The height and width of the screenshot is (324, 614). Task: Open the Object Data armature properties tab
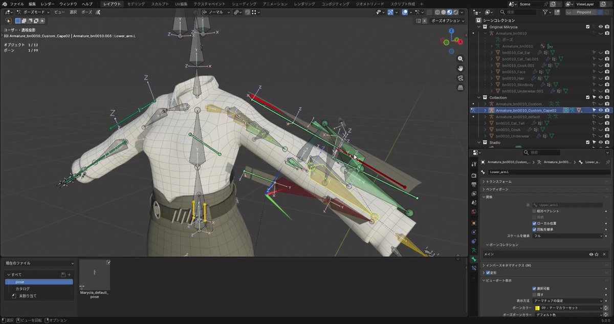(x=474, y=250)
